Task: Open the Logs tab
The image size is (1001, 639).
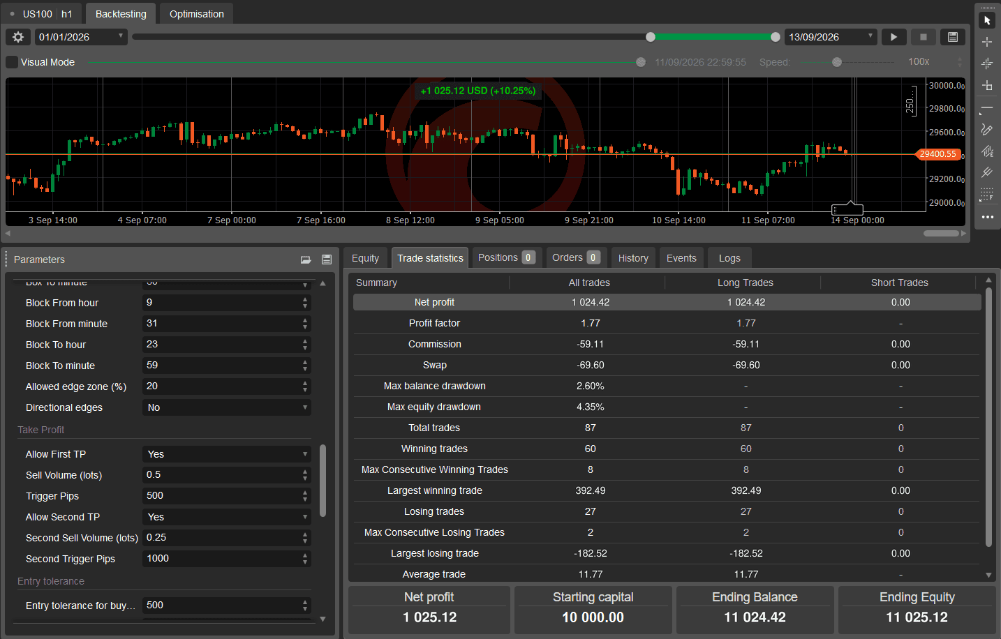Action: coord(729,258)
